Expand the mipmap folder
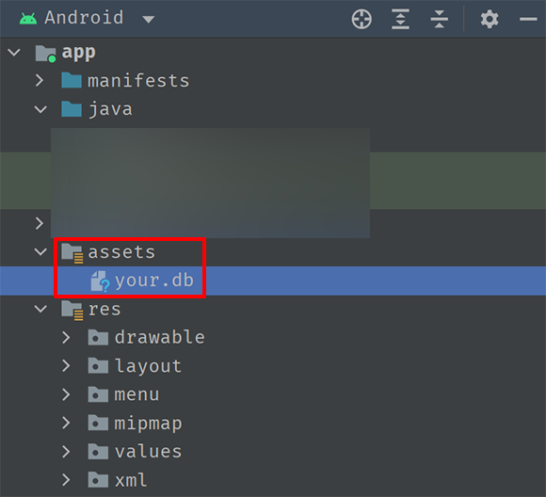 (x=66, y=424)
